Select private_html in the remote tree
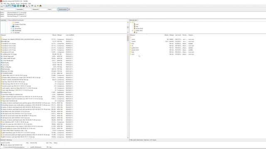 click(x=139, y=29)
